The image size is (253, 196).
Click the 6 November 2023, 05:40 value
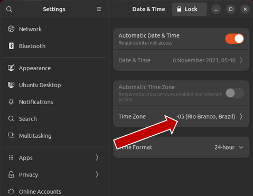point(204,60)
